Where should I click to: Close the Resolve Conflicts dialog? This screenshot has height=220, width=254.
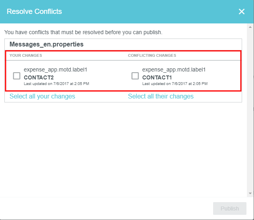[x=241, y=12]
